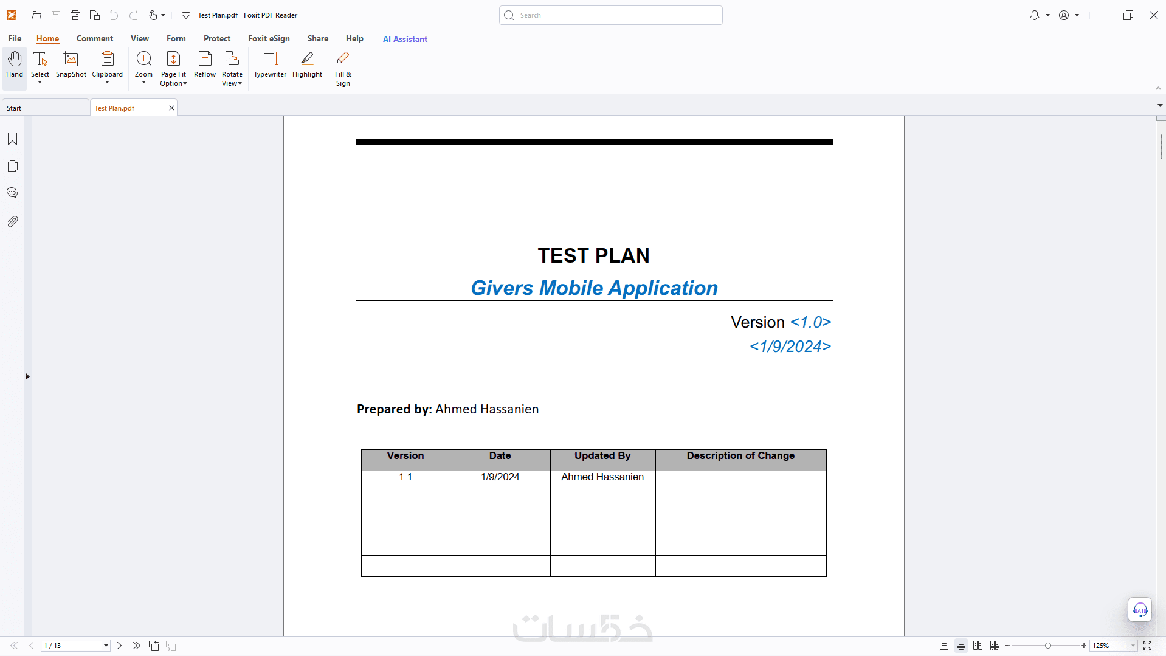Open the notifications bell

click(1035, 15)
